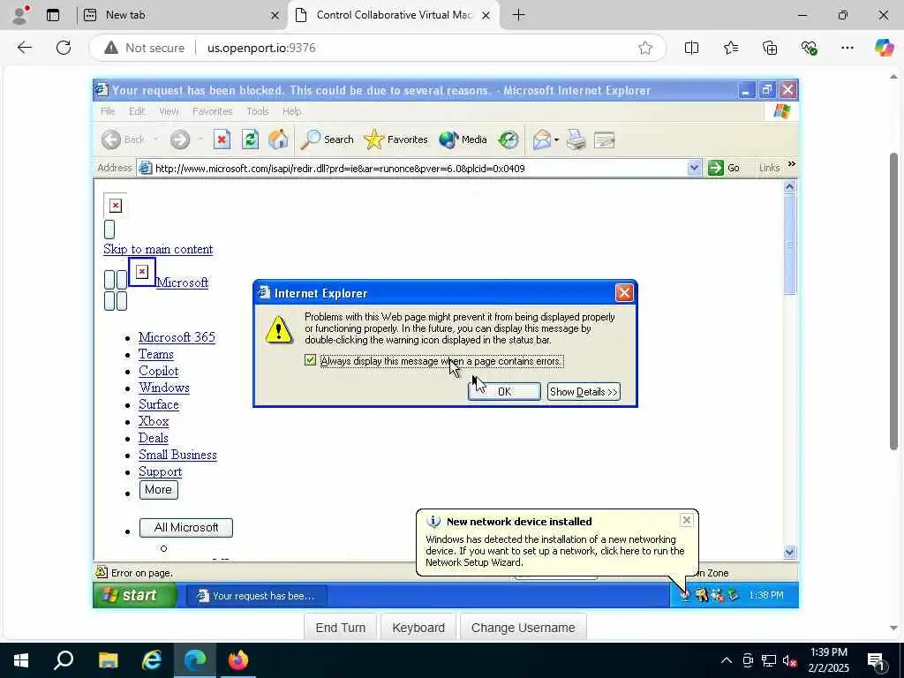Open Copilot icon in Edge toolbar
The image size is (904, 678).
(x=884, y=48)
